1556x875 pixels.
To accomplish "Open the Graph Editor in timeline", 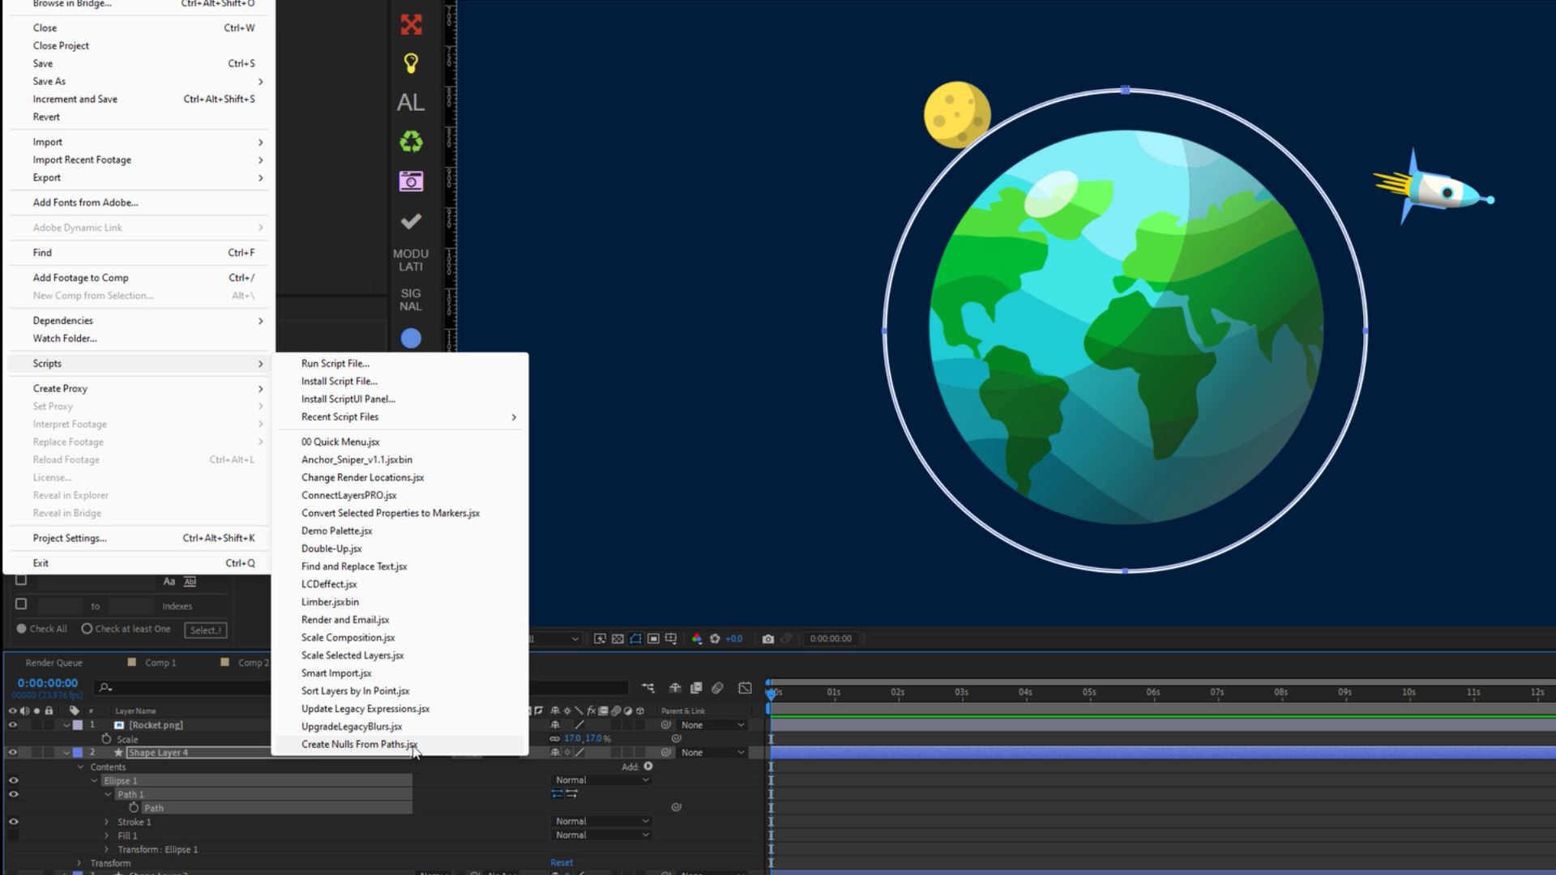I will pyautogui.click(x=745, y=688).
